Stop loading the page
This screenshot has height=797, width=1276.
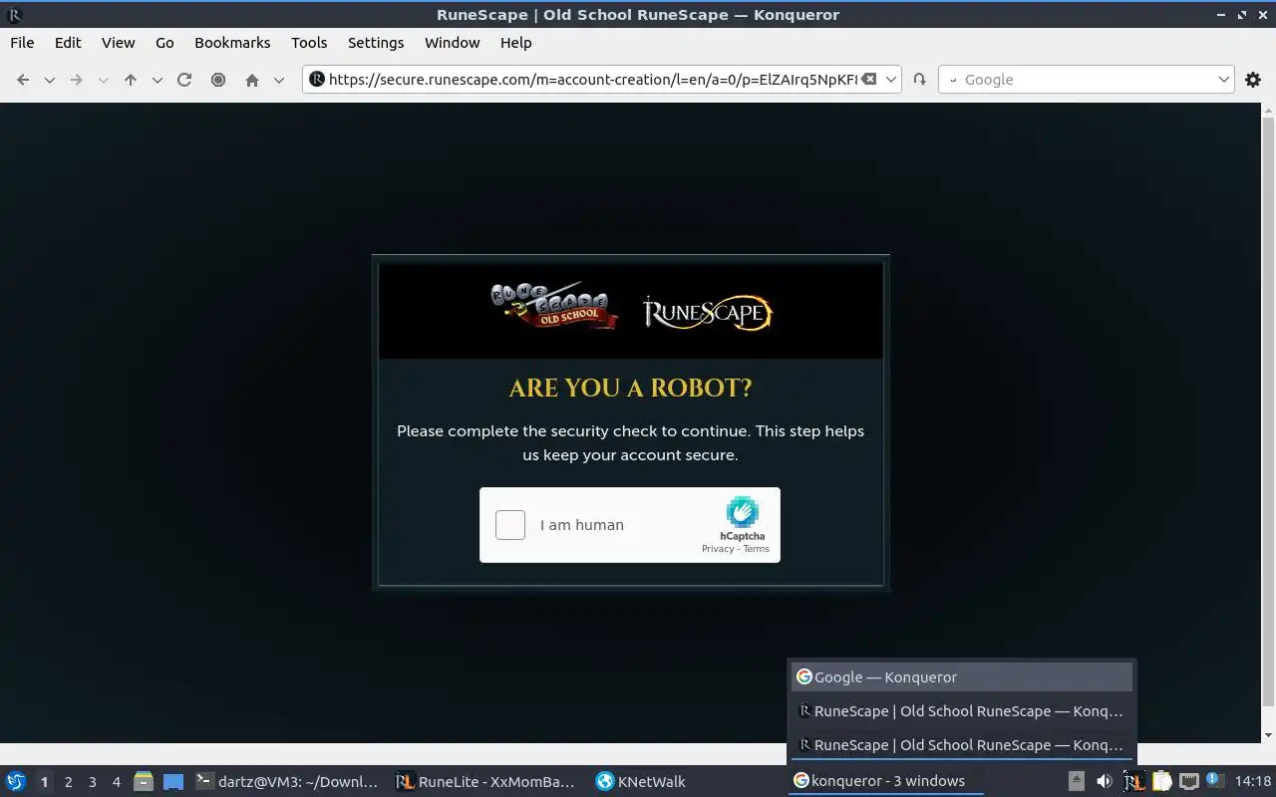click(218, 80)
